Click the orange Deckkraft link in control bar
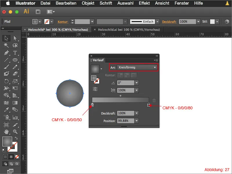The image size is (232, 174). click(169, 22)
